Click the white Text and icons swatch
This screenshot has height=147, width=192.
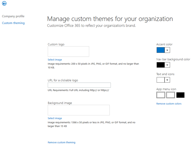(161, 80)
